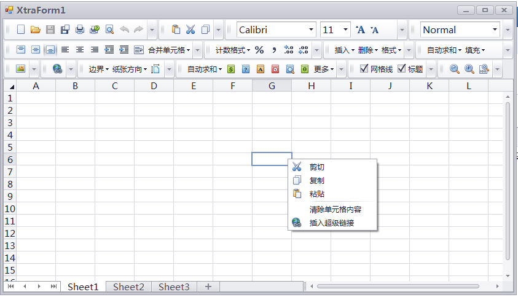Open date and time functions red icon

[275, 69]
